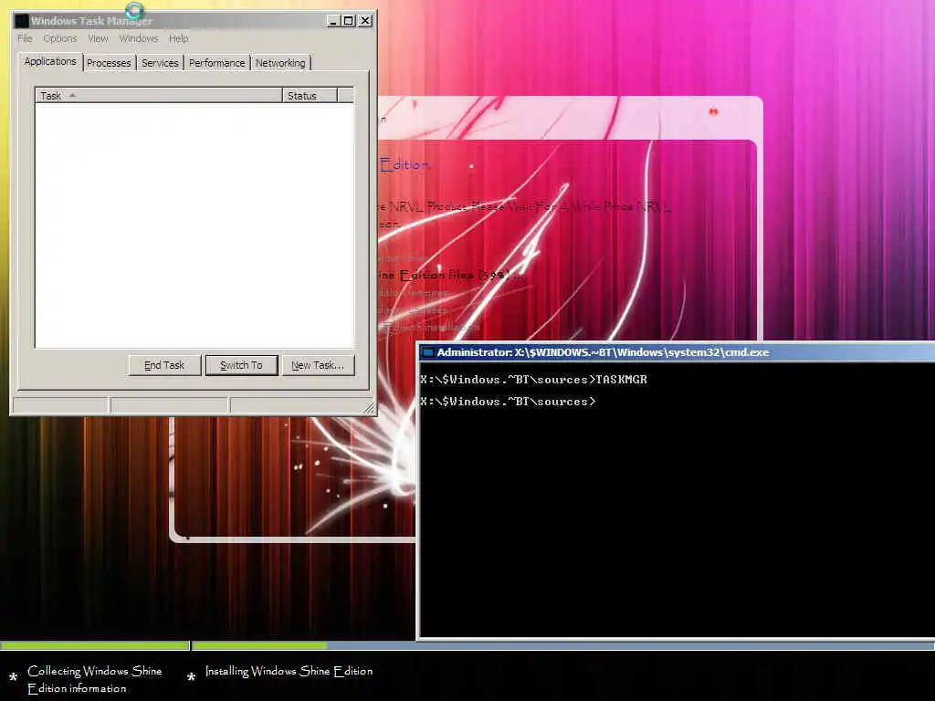The width and height of the screenshot is (935, 701).
Task: Open the Windows menu in Task Manager
Action: click(x=139, y=38)
